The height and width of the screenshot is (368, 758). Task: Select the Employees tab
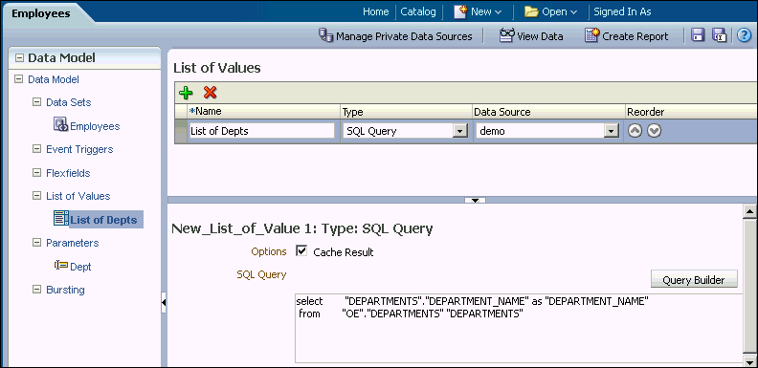point(40,13)
